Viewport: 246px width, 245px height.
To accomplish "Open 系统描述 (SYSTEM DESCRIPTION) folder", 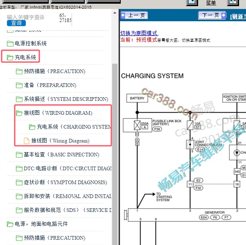I will click(x=66, y=99).
